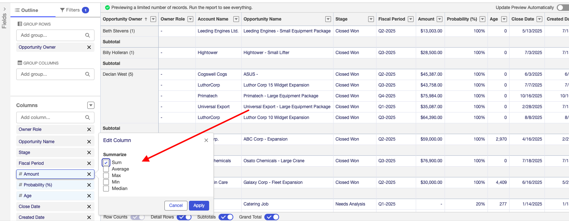Image resolution: width=569 pixels, height=221 pixels.
Task: Toggle the Grand Total switch
Action: point(272,217)
